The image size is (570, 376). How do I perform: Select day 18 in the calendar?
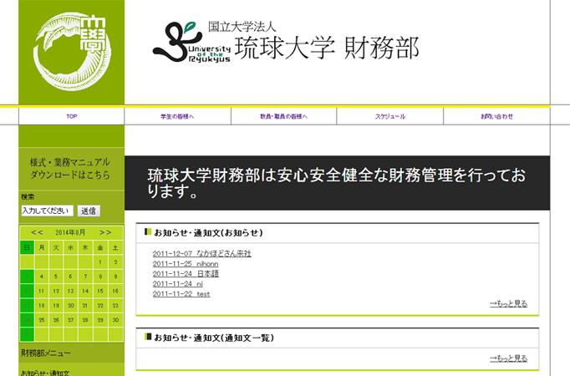click(x=42, y=306)
